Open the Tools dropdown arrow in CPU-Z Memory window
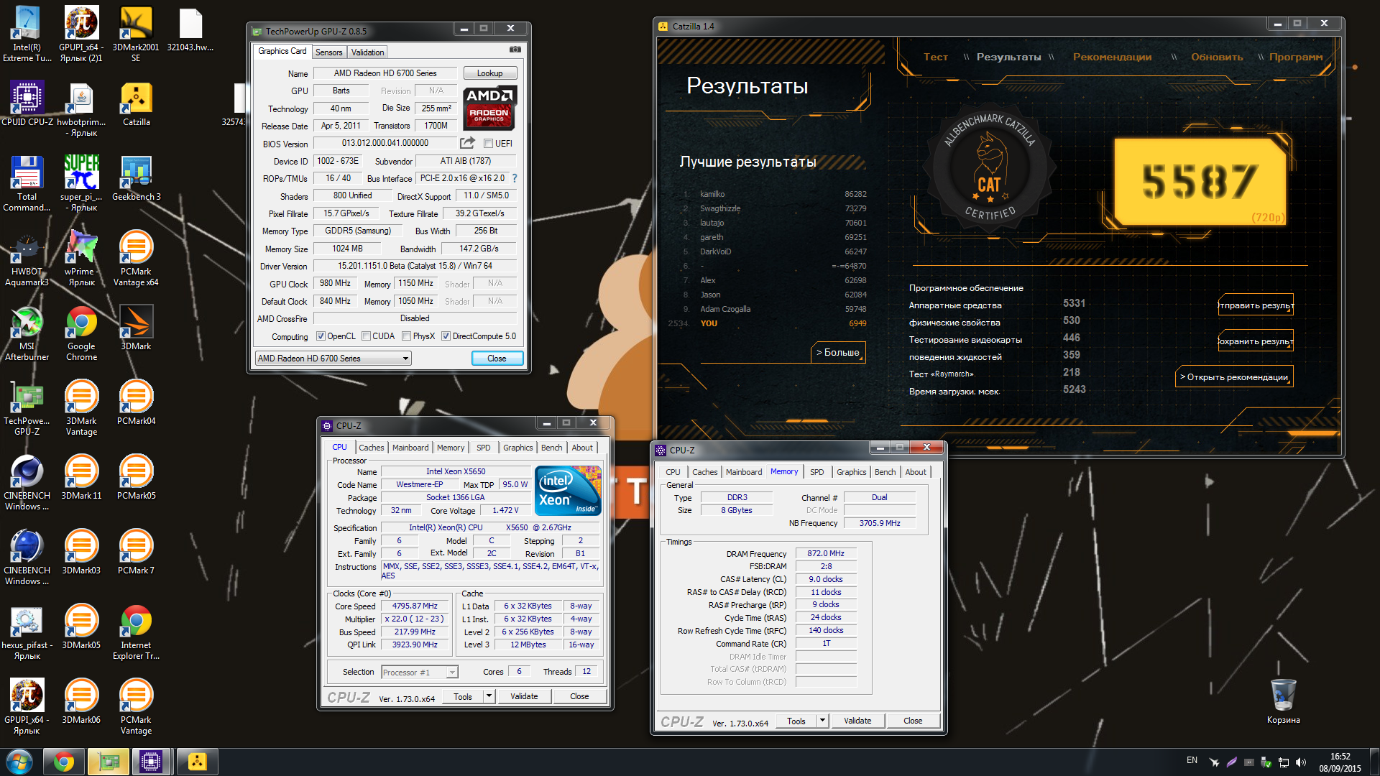Image resolution: width=1380 pixels, height=776 pixels. [822, 721]
